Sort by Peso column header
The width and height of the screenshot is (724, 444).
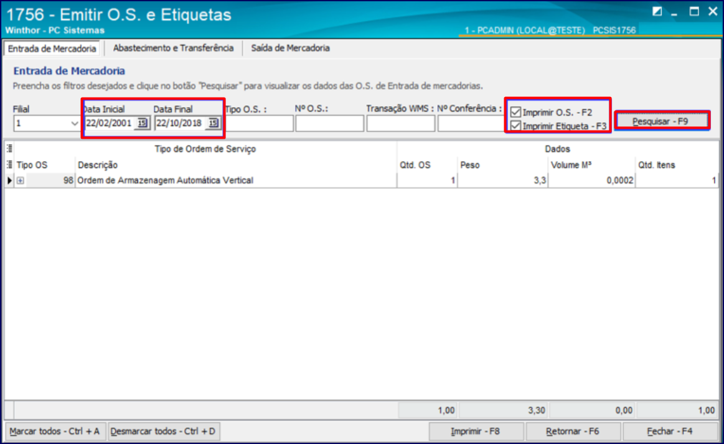coord(502,165)
